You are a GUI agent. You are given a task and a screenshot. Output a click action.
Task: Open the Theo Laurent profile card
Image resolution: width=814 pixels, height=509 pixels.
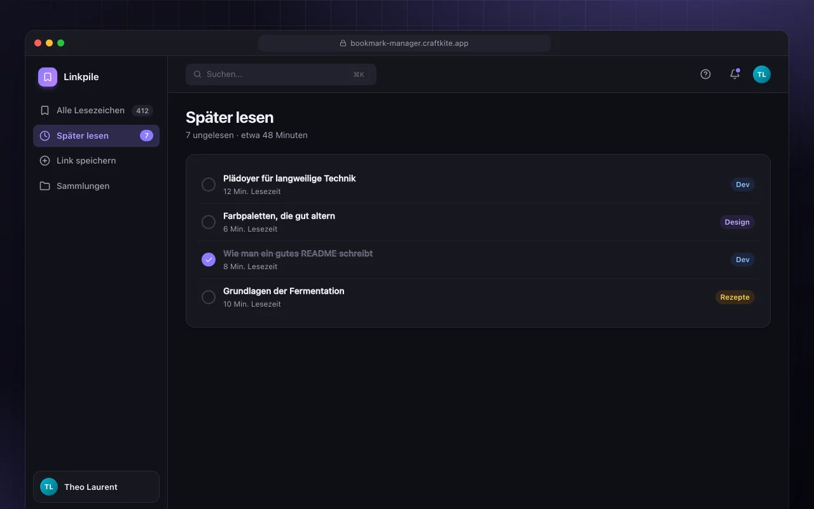coord(96,487)
